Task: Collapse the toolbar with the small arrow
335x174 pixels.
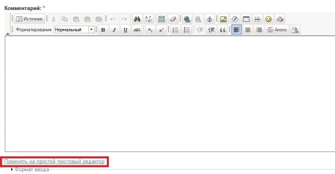Action: 8,33
